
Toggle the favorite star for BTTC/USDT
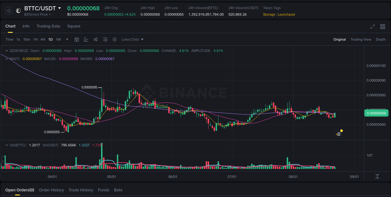(9, 10)
